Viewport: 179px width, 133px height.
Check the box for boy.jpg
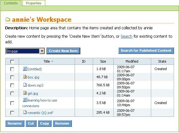coord(12,77)
